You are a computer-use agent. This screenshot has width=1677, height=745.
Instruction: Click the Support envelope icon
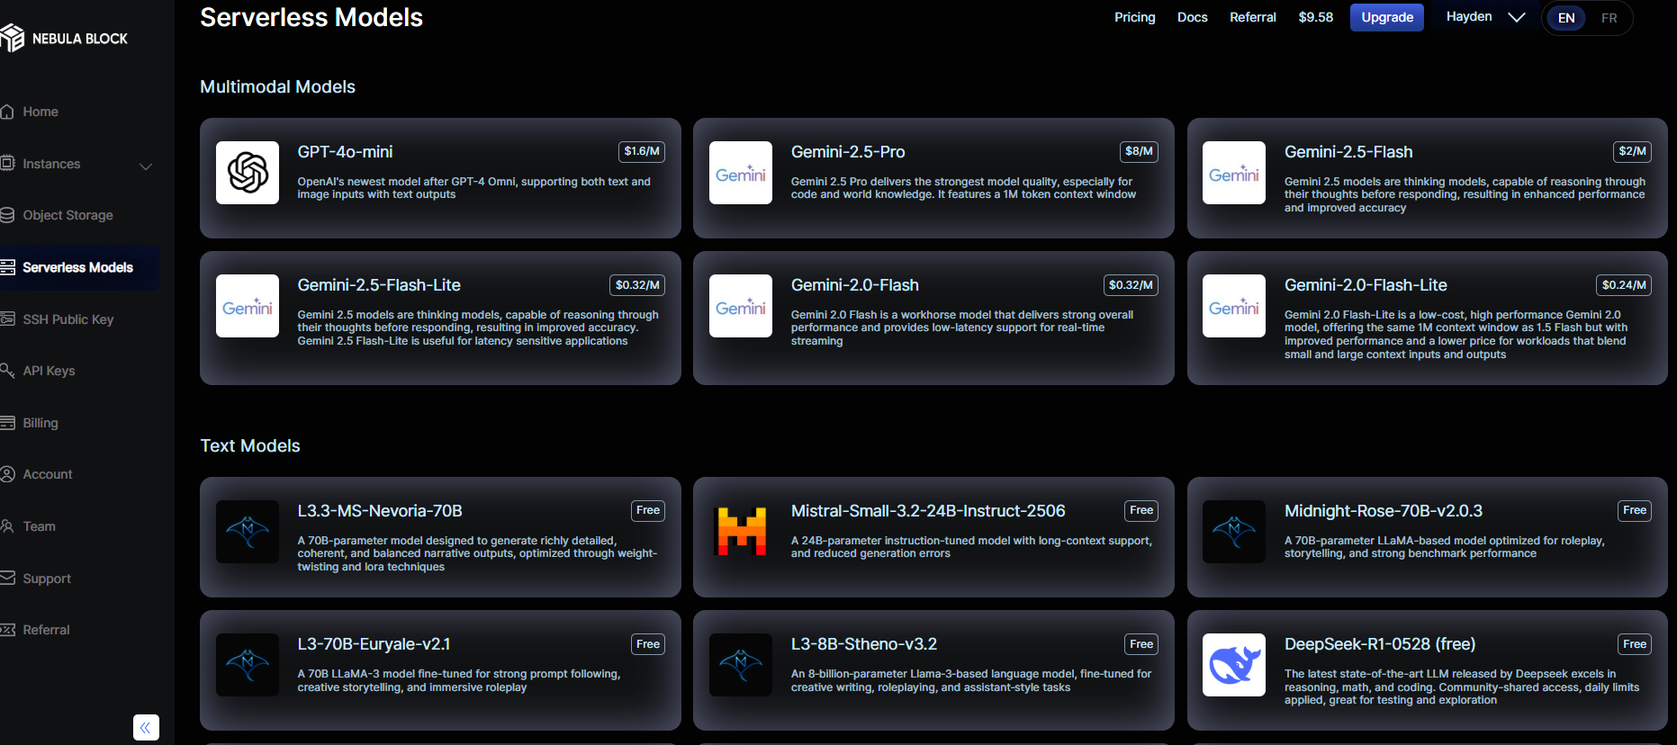point(7,579)
